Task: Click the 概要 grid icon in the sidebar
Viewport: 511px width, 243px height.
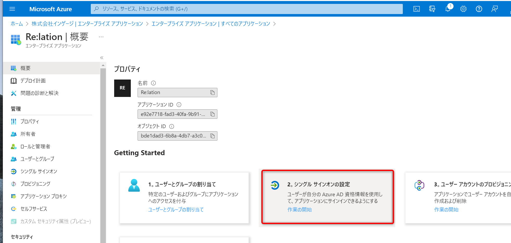Action: click(x=14, y=68)
